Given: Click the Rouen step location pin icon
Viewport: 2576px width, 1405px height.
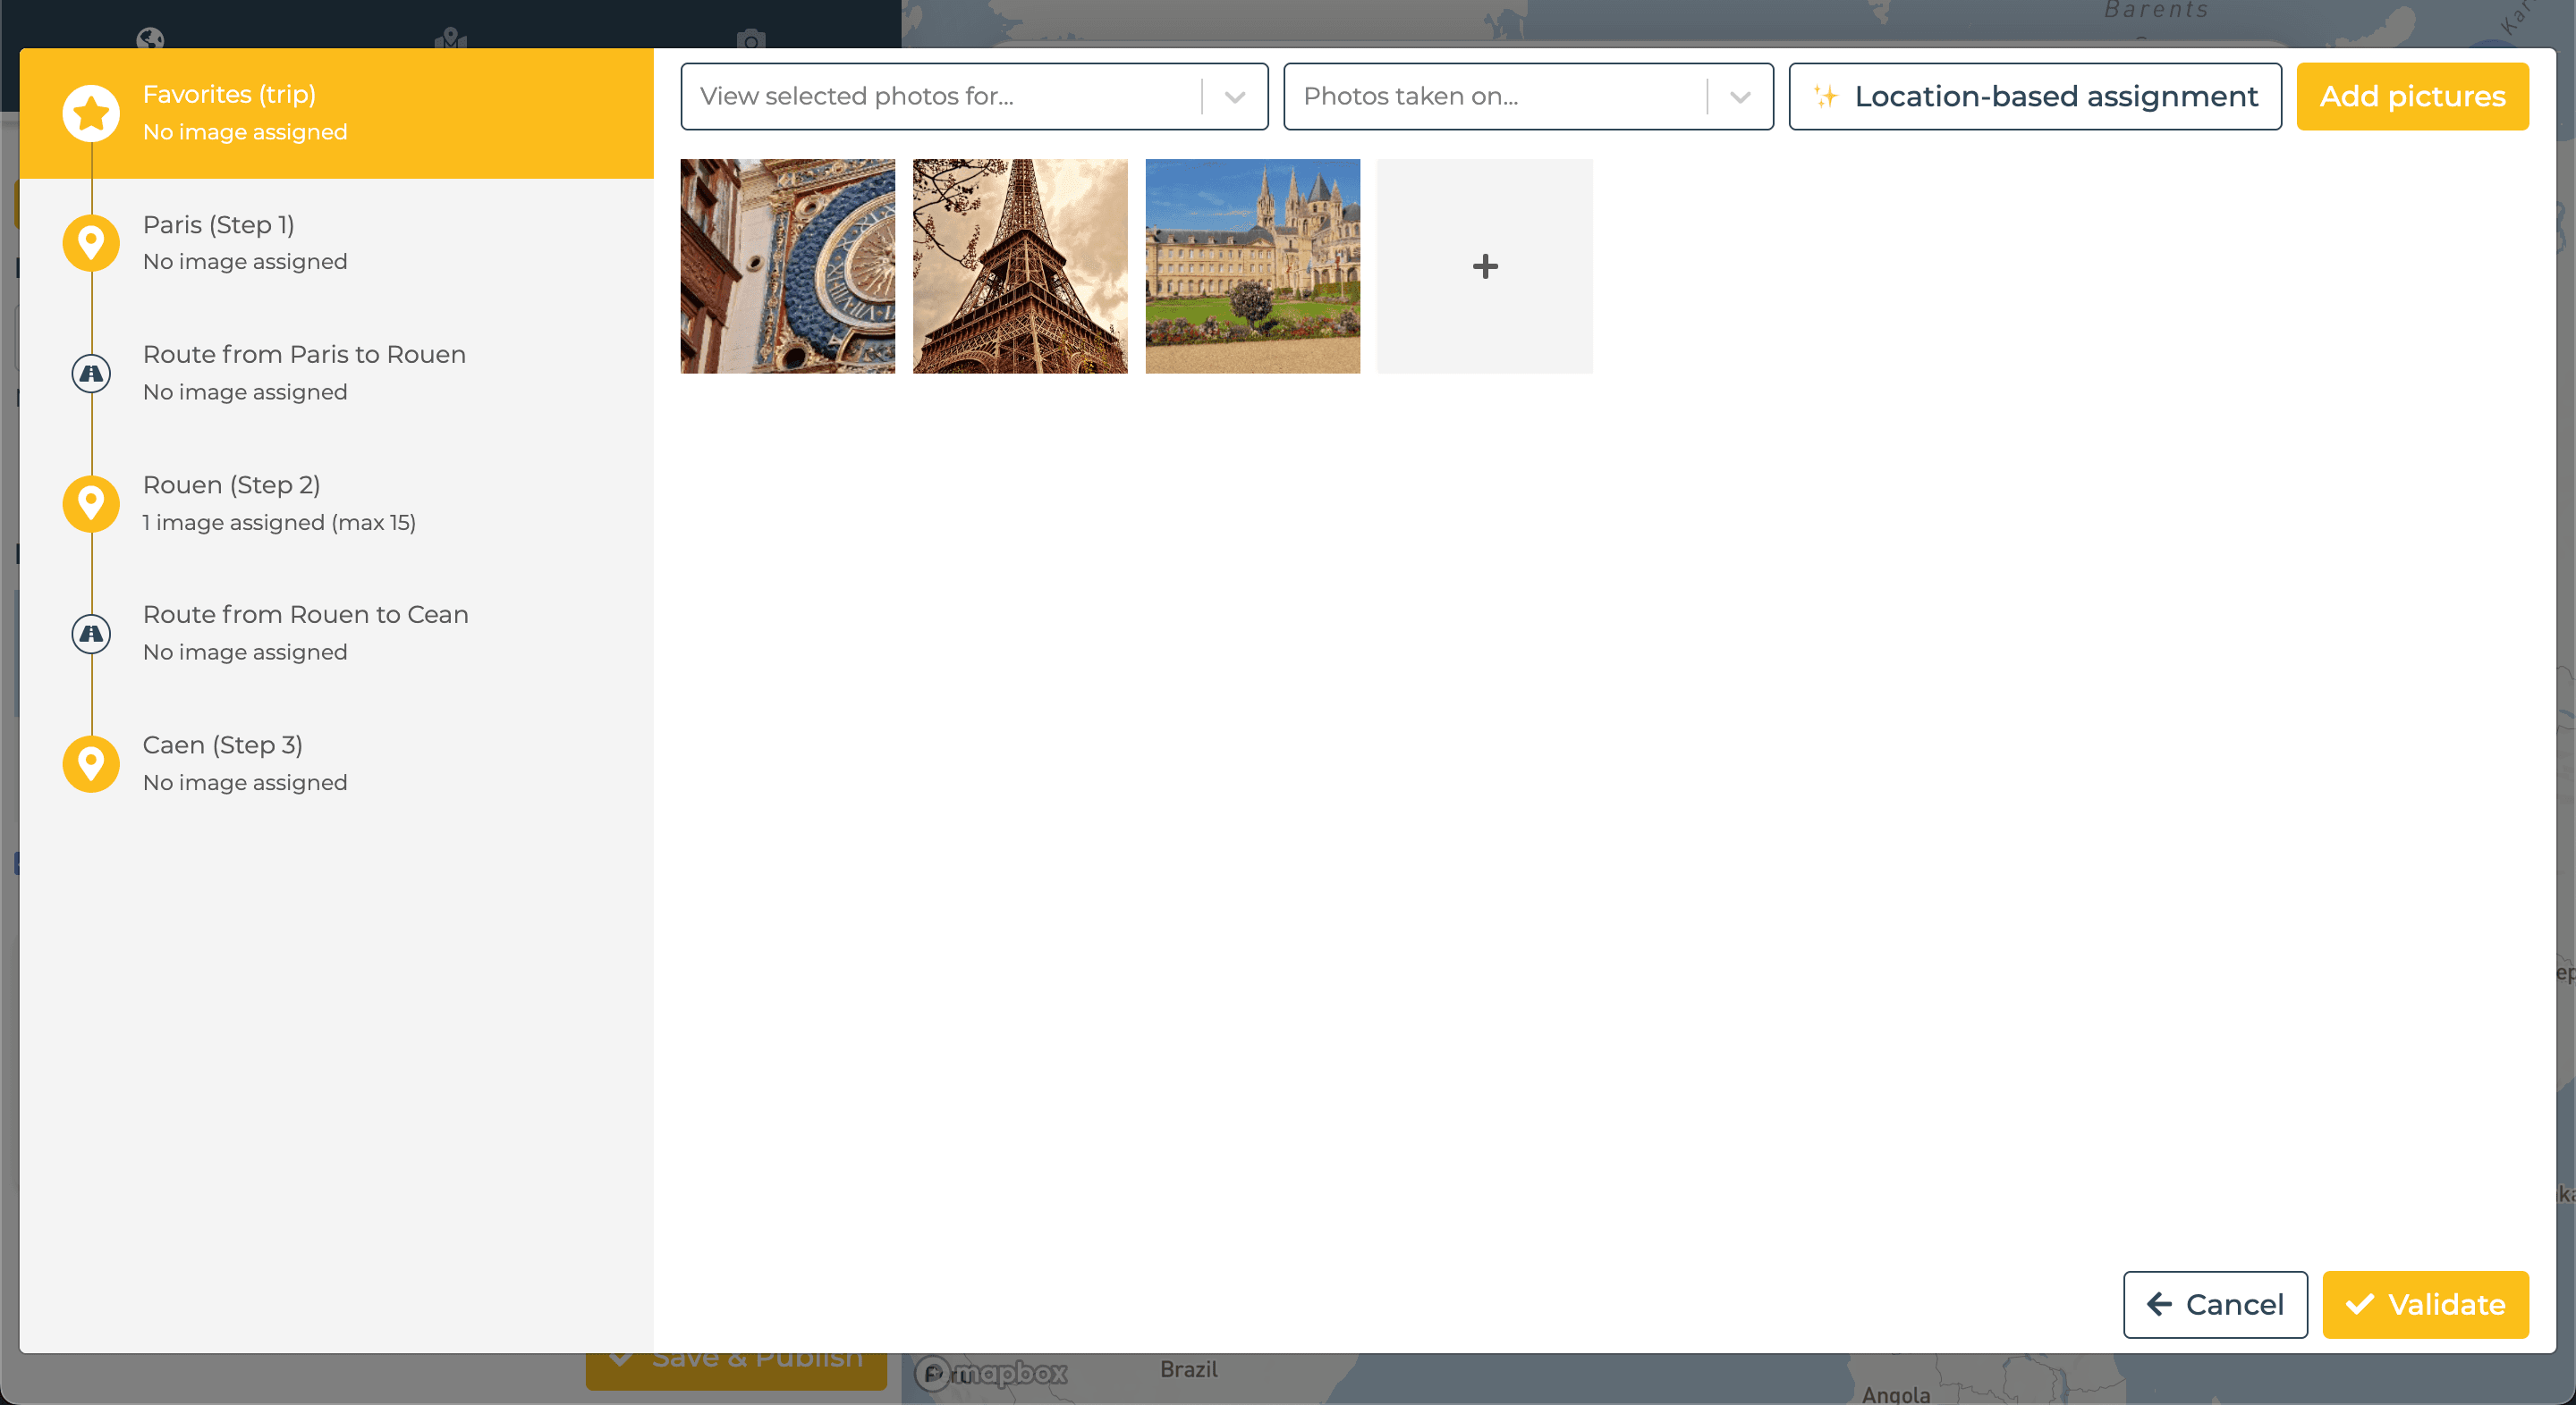Looking at the screenshot, I should [x=91, y=504].
